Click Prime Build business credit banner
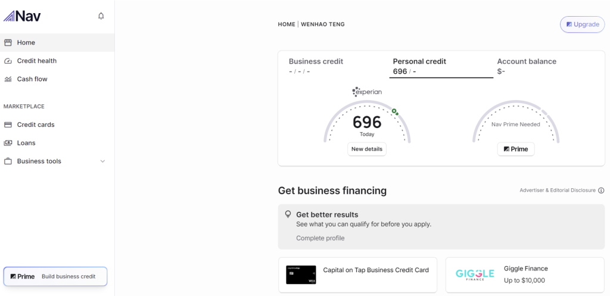Screen dimensions: 610x296 pos(55,276)
